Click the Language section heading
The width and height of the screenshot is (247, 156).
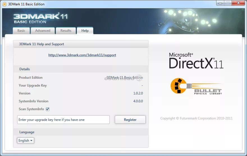tap(27, 132)
